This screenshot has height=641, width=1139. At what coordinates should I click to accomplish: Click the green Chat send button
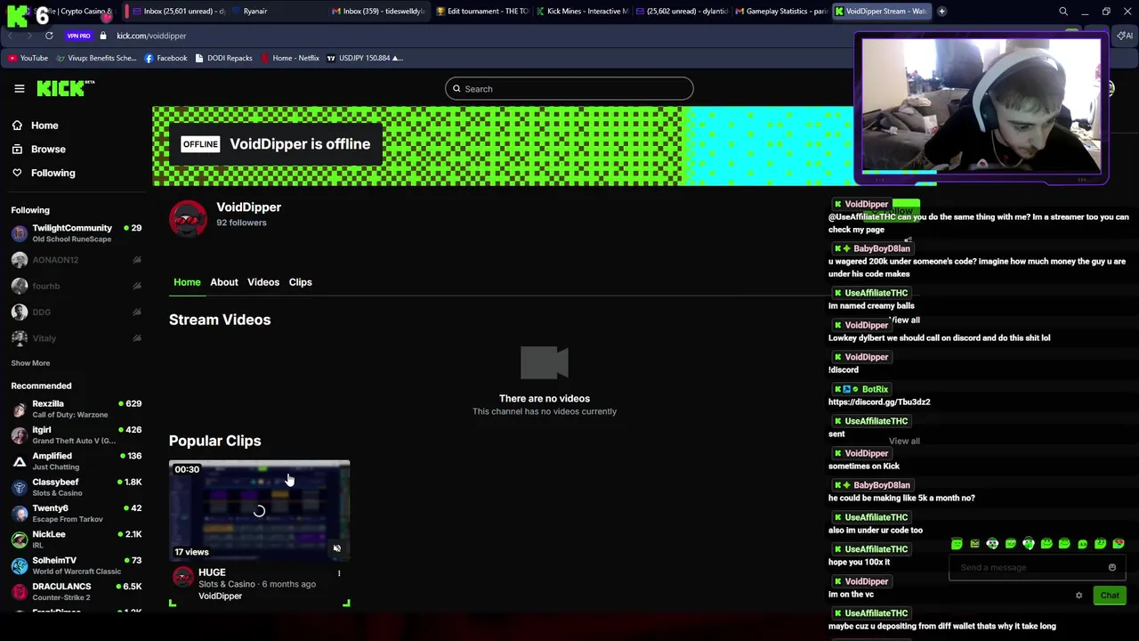(x=1110, y=596)
